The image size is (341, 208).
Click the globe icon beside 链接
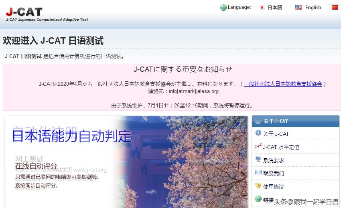click(258, 199)
